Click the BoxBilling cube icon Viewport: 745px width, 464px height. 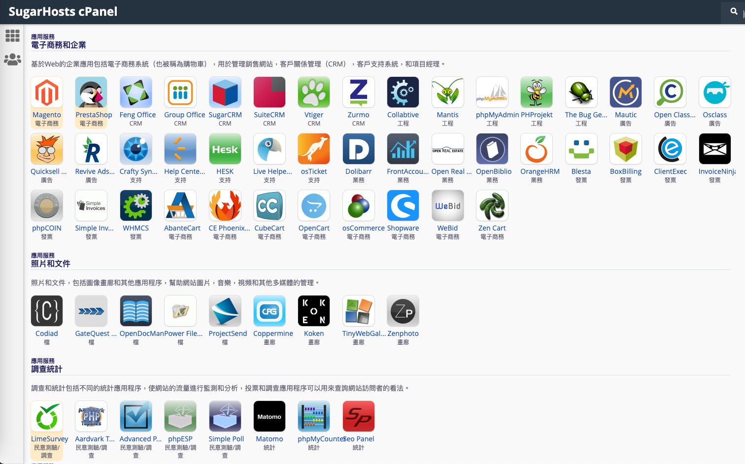tap(626, 149)
